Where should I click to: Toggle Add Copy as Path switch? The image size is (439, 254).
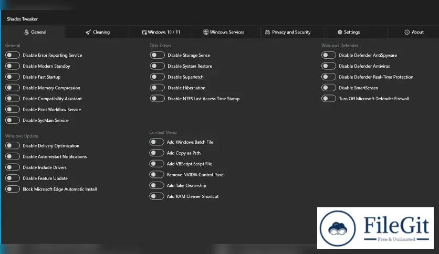(x=156, y=153)
